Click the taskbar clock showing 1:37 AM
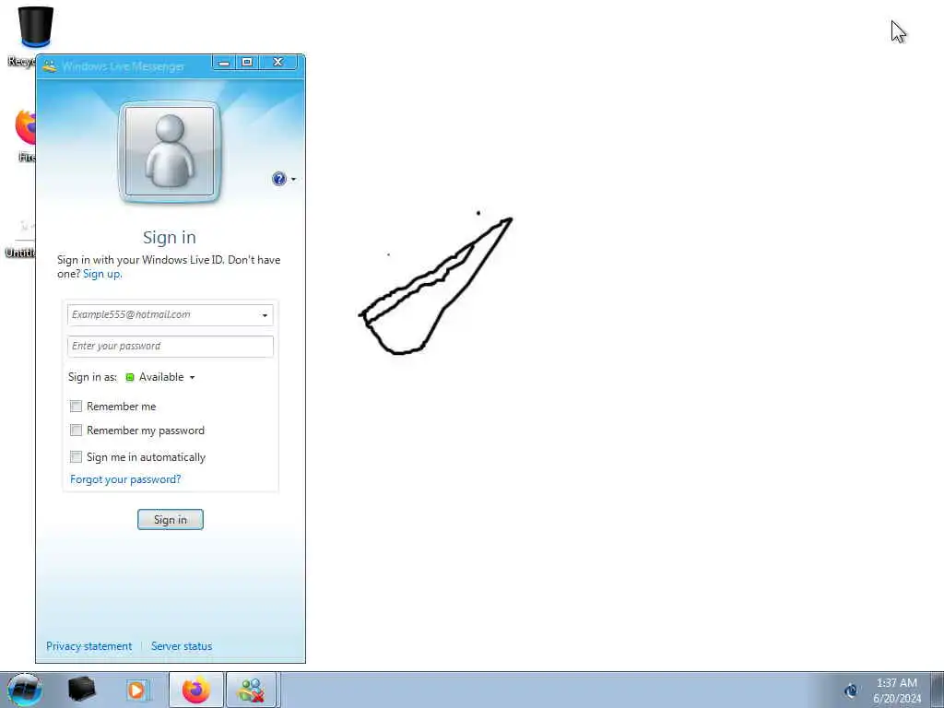The image size is (944, 708). pos(896,690)
